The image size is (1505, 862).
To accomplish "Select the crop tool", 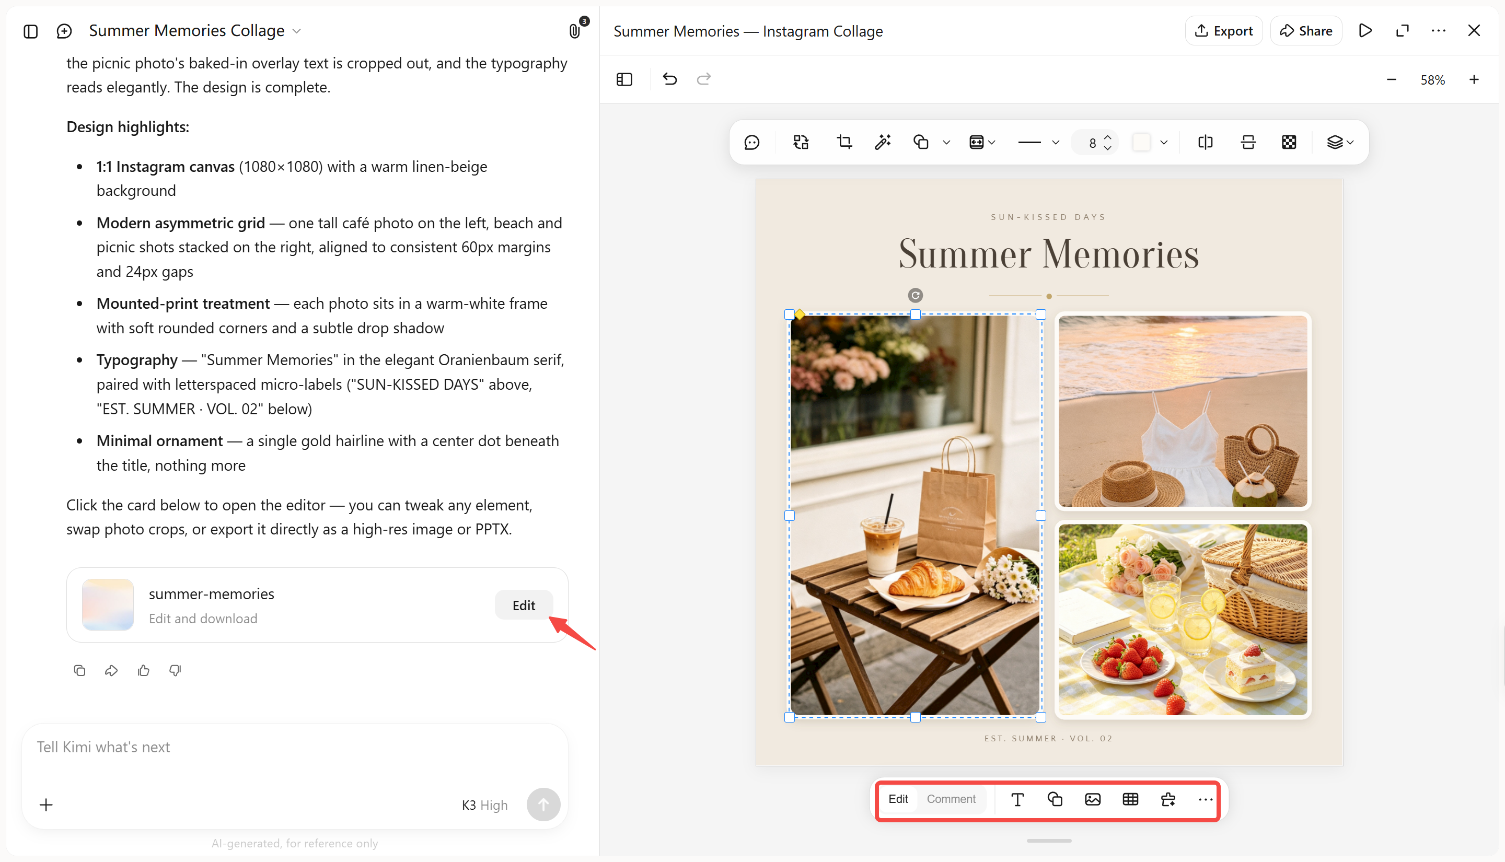I will pyautogui.click(x=844, y=142).
